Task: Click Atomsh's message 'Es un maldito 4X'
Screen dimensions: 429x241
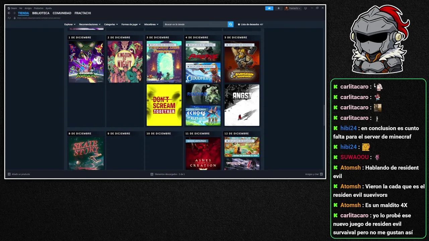Action: 386,205
